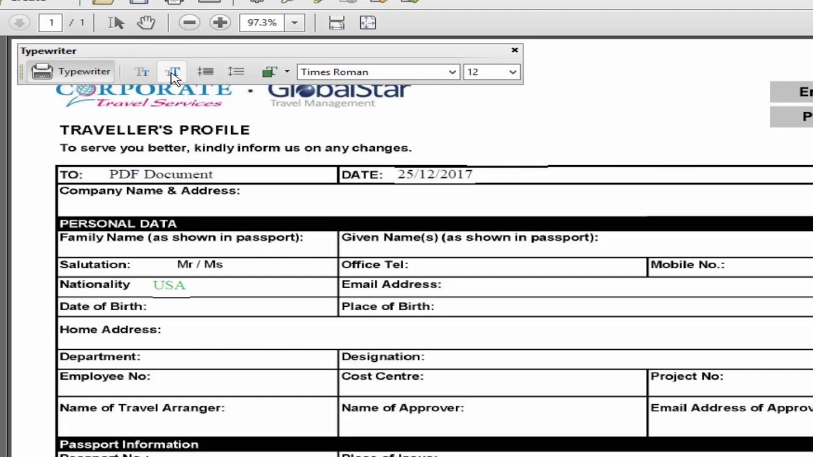813x457 pixels.
Task: Click the 'Cost Centre:' label
Action: (382, 376)
